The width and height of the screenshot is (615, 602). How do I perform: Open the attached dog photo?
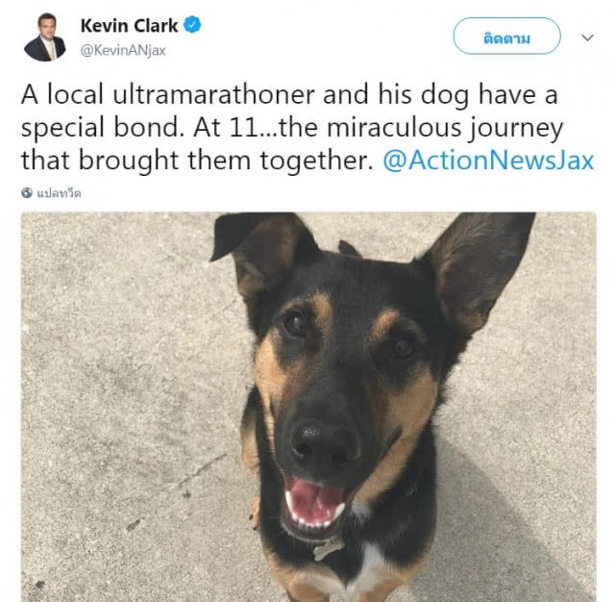pos(308,407)
